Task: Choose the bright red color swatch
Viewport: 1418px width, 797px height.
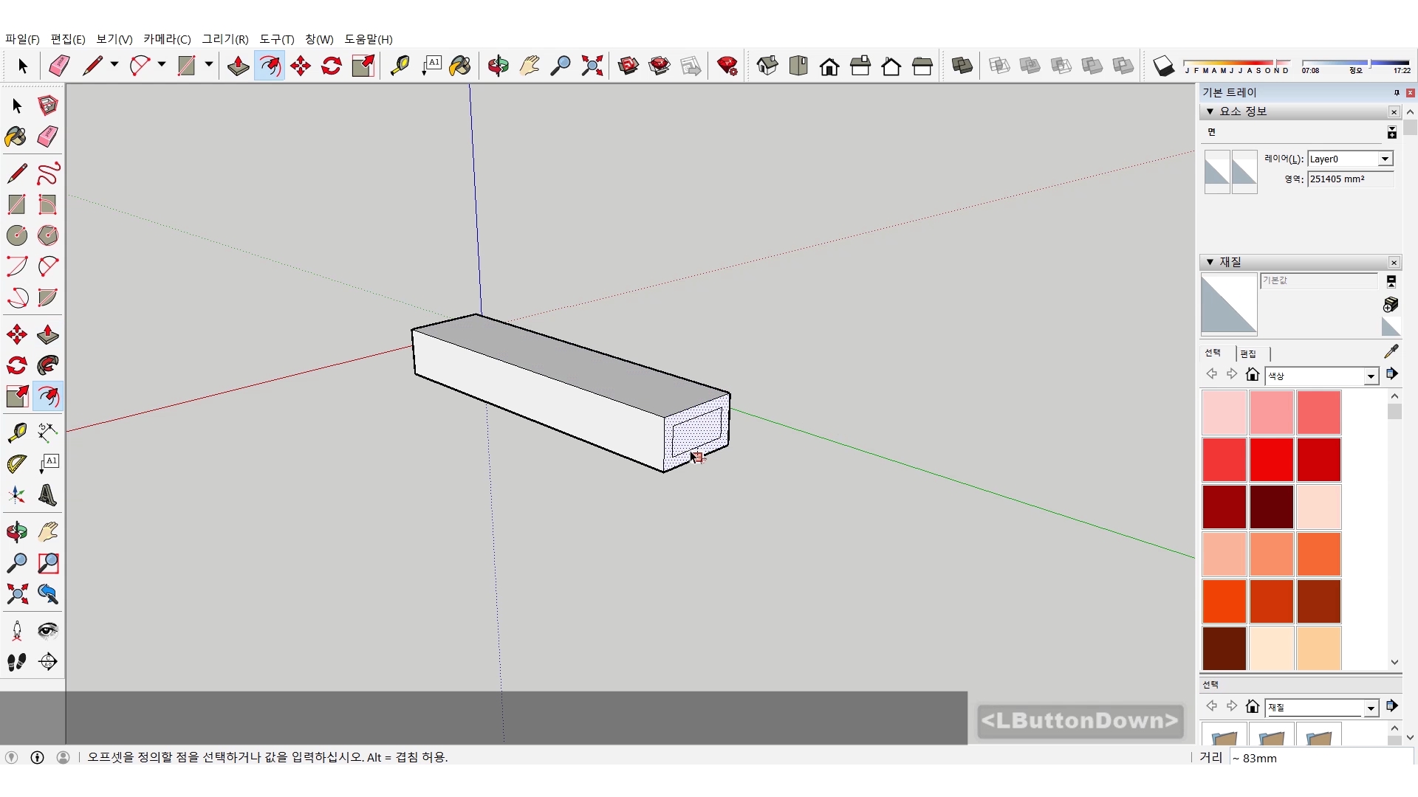Action: pyautogui.click(x=1271, y=459)
